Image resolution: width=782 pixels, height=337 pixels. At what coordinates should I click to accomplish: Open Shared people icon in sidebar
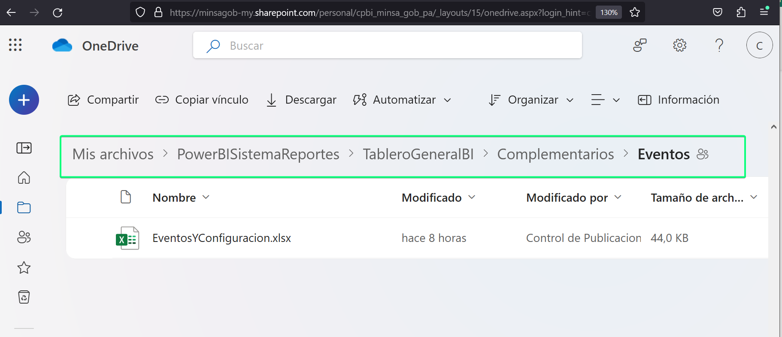(x=24, y=237)
